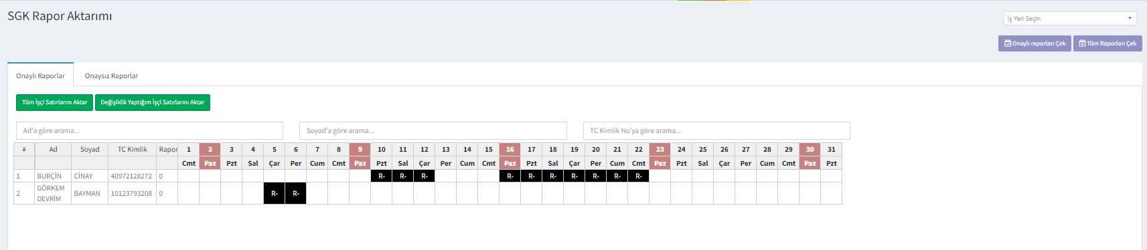Click the Tüm Raporları Çek button

coord(1107,43)
